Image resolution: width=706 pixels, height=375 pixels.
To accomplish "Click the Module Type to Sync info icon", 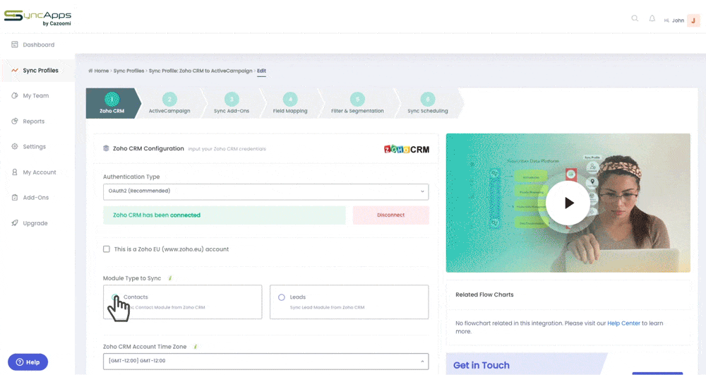I will pos(170,278).
